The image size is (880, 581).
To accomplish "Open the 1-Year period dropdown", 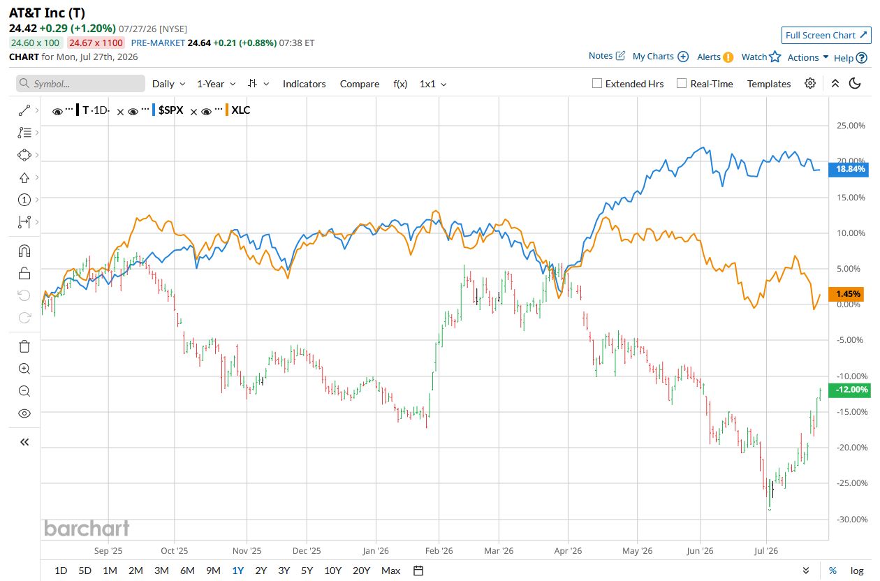I will (217, 84).
